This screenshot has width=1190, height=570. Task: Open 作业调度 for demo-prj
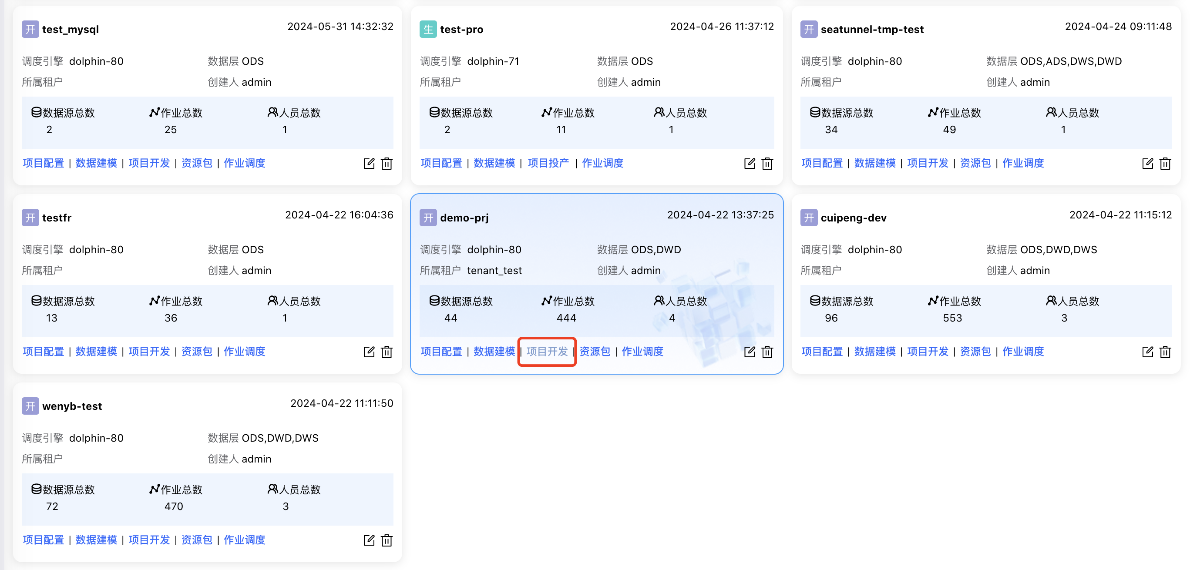point(642,352)
